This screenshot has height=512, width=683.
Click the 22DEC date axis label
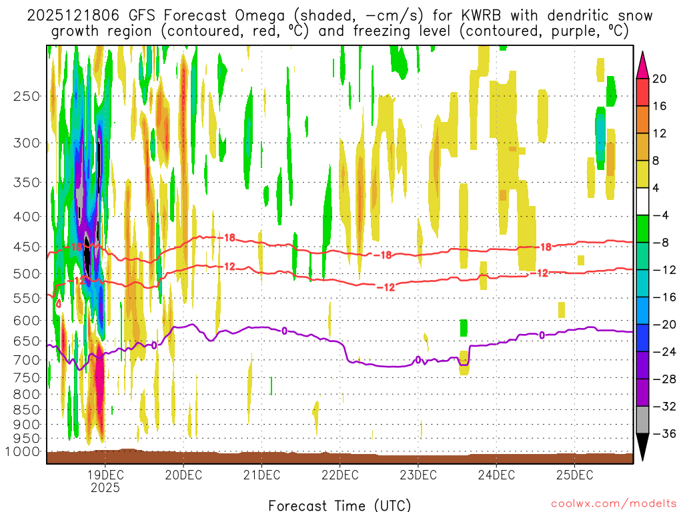click(x=339, y=475)
